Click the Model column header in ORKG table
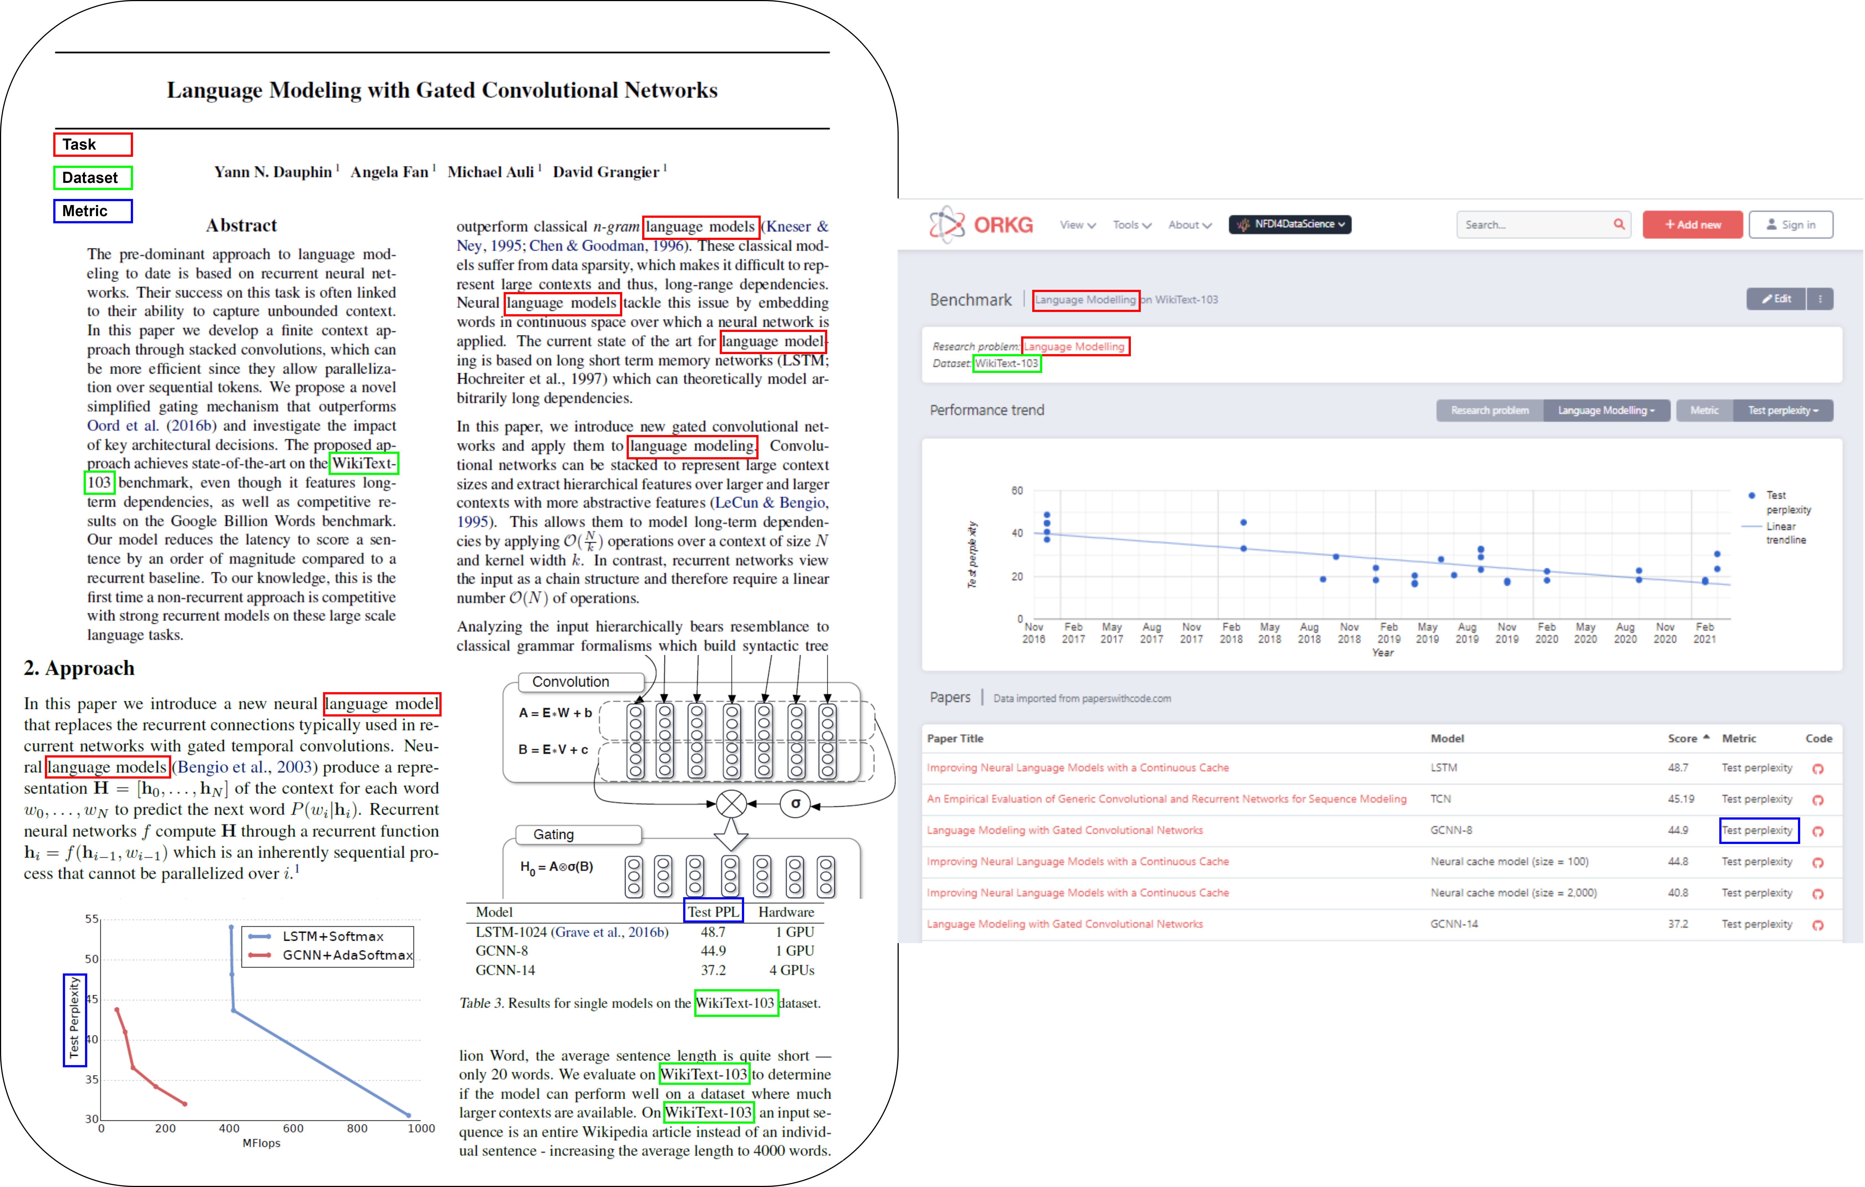Image resolution: width=1865 pixels, height=1187 pixels. [1448, 738]
